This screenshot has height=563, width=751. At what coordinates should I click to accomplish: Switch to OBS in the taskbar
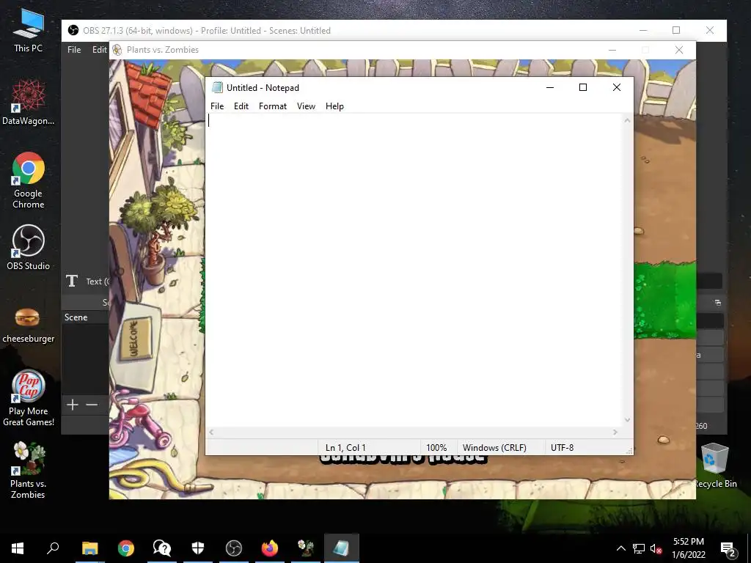pos(234,548)
